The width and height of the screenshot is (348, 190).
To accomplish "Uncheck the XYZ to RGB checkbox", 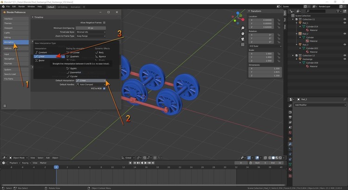I will (x=104, y=88).
